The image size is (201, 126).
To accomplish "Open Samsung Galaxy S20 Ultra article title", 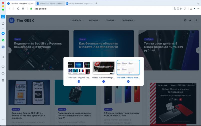I will pos(28,116).
